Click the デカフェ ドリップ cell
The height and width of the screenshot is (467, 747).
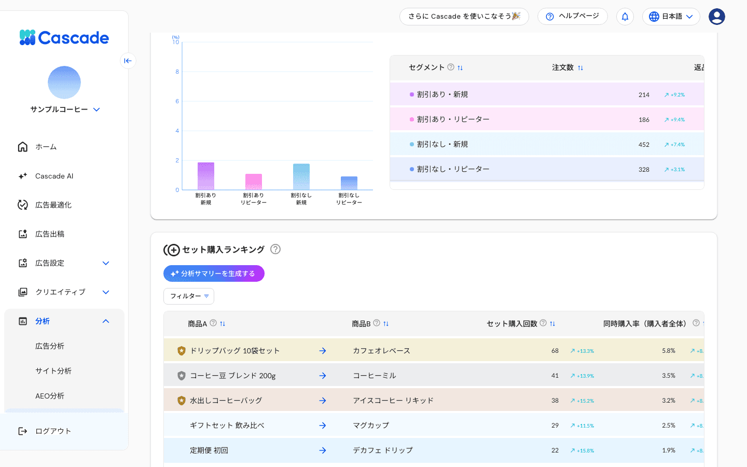pos(383,450)
